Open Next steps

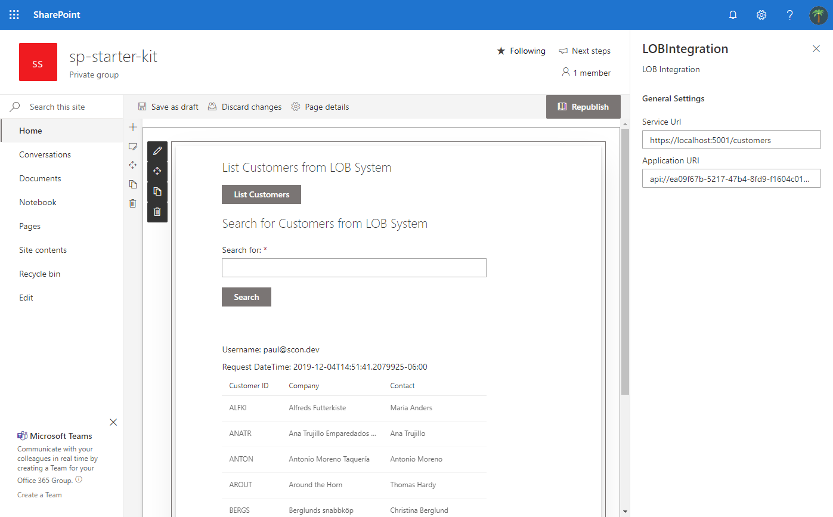(584, 51)
